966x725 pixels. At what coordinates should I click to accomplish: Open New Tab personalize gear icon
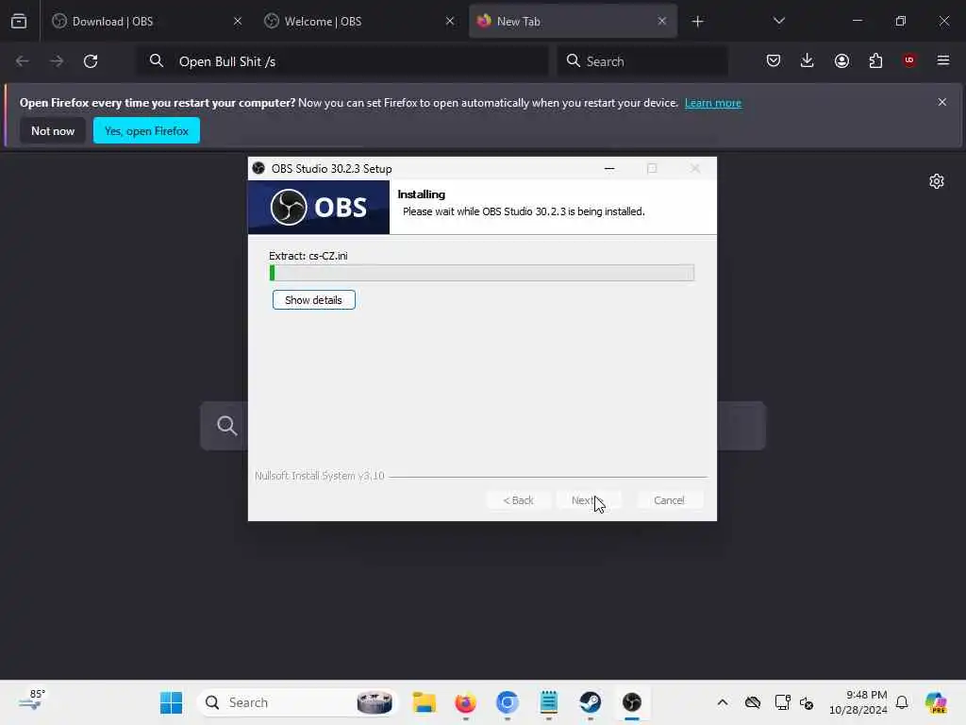click(x=937, y=181)
